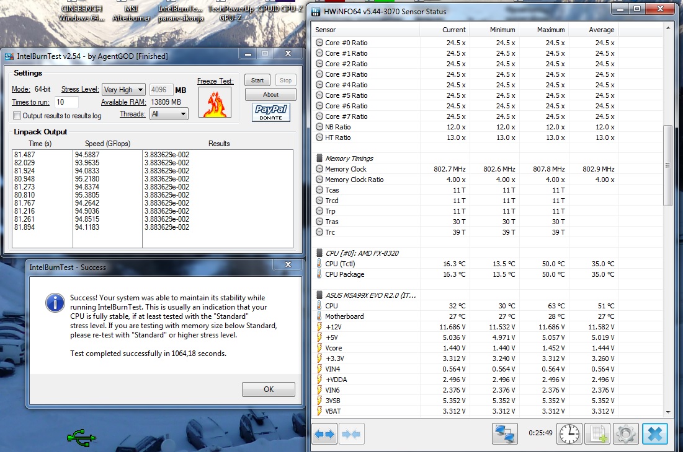Click the scroll down arrow in HWiNFO
The width and height of the screenshot is (683, 452).
[667, 412]
